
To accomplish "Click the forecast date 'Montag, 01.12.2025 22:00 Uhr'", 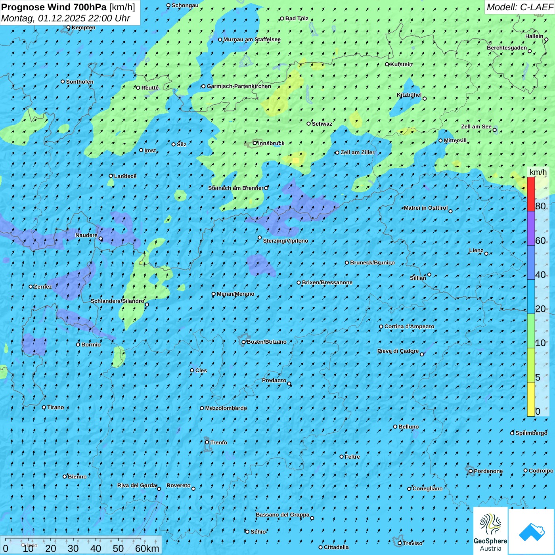I will pos(66,18).
